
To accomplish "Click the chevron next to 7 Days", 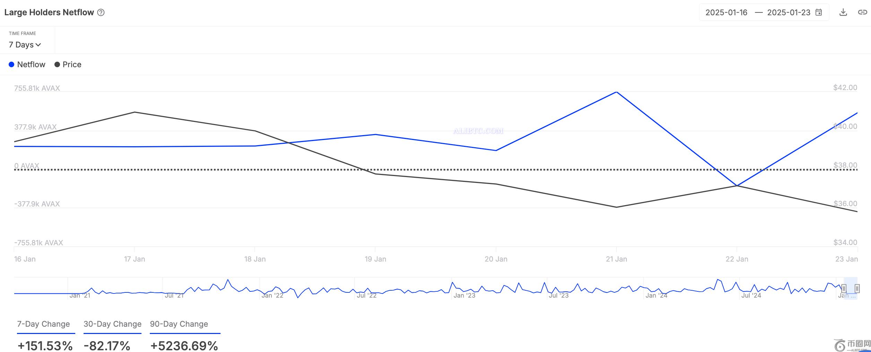I will [x=38, y=45].
